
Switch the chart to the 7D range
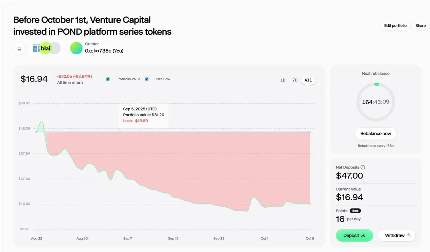coord(295,80)
